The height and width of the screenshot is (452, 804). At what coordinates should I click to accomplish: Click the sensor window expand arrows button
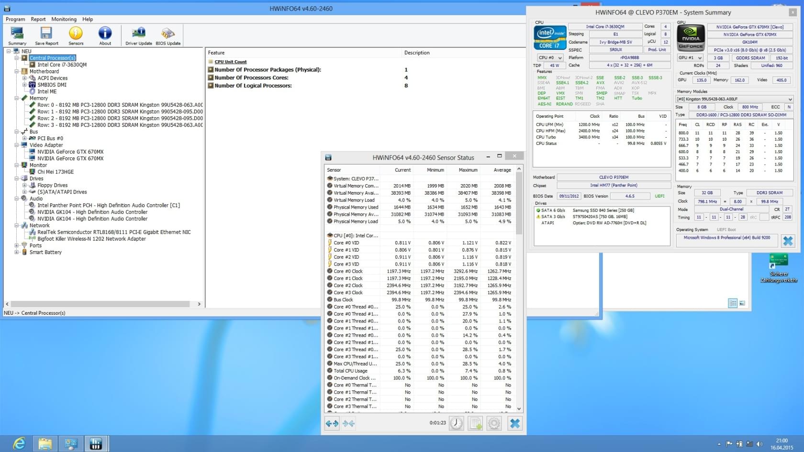point(332,423)
